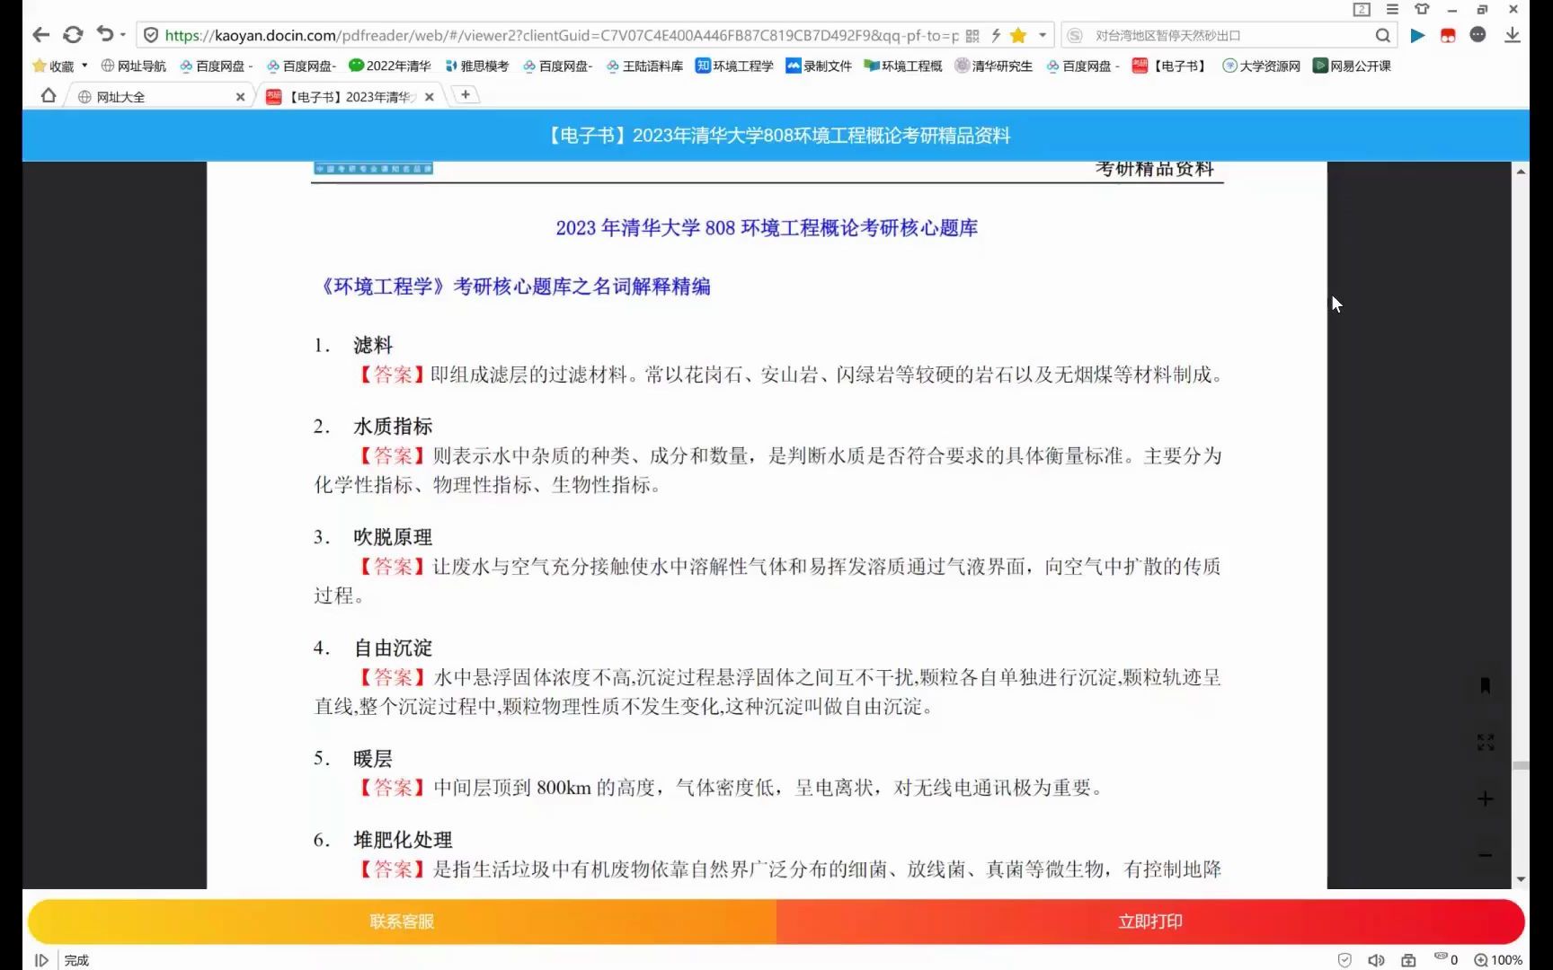The image size is (1553, 970).
Task: Click the bookmark icon in viewer sidebar
Action: (x=1485, y=685)
